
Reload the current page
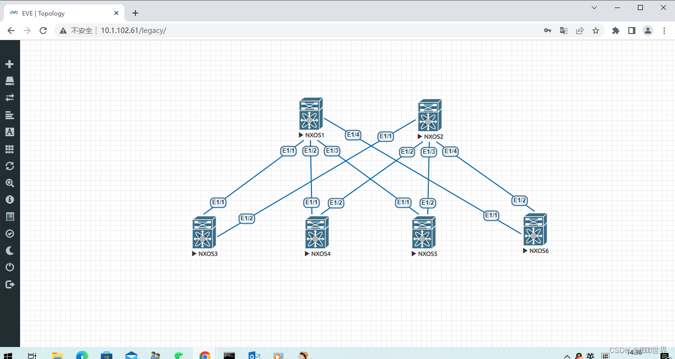point(43,30)
